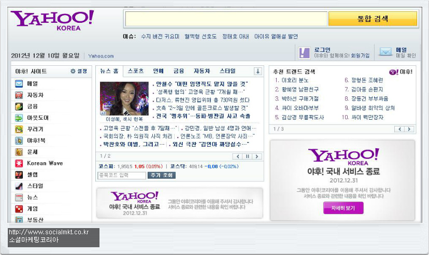Open the headline 박찬호와 이별, 그리고

click(134, 144)
